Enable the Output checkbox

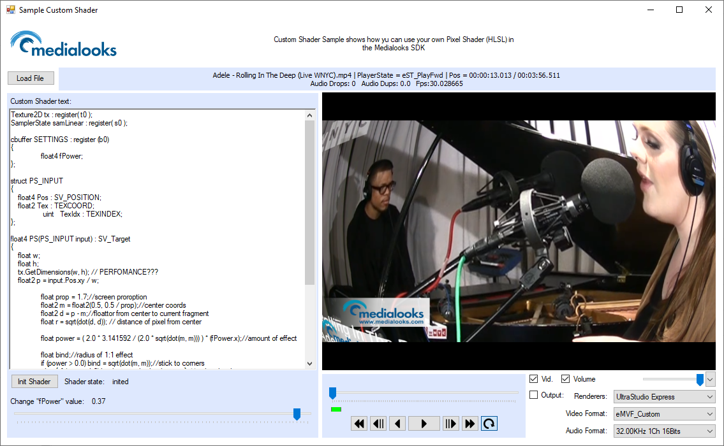tap(534, 395)
